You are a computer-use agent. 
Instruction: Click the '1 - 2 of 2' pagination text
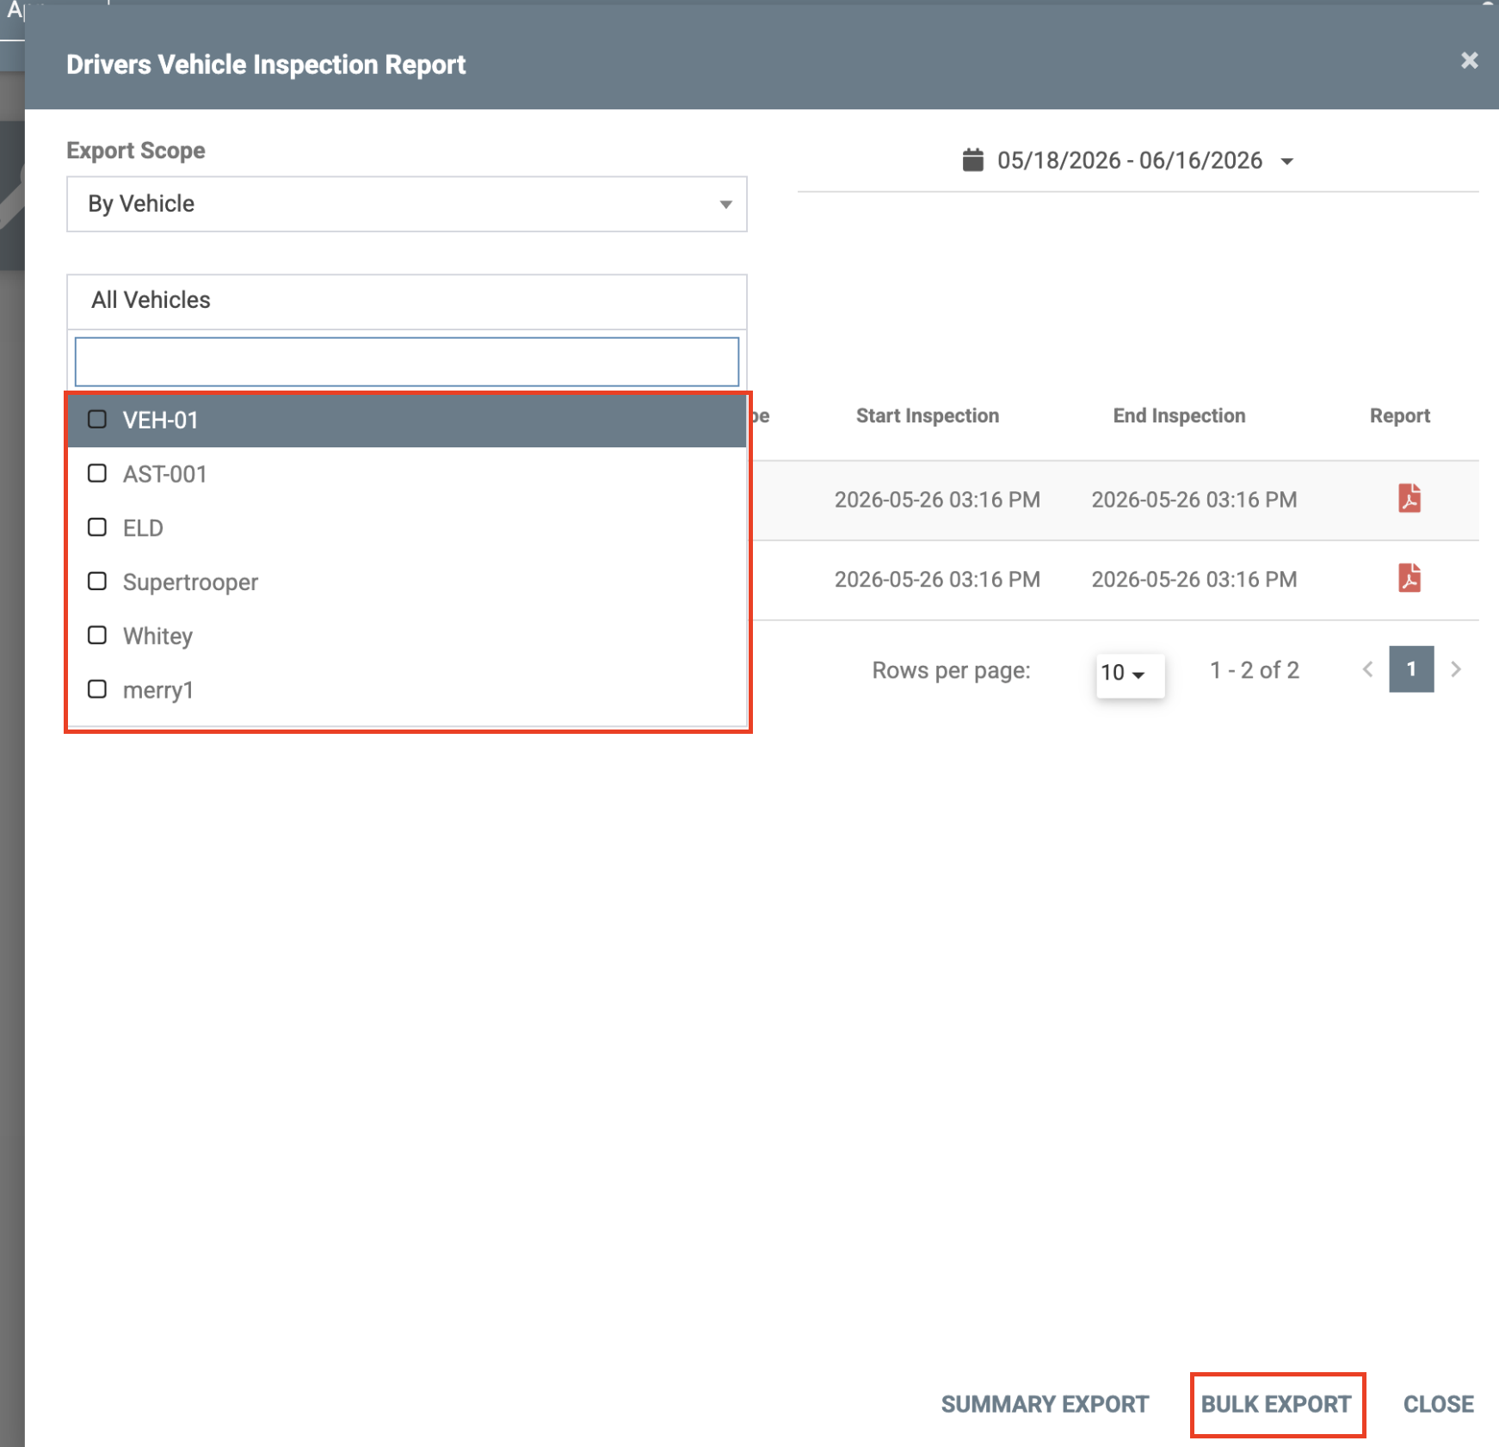1254,670
